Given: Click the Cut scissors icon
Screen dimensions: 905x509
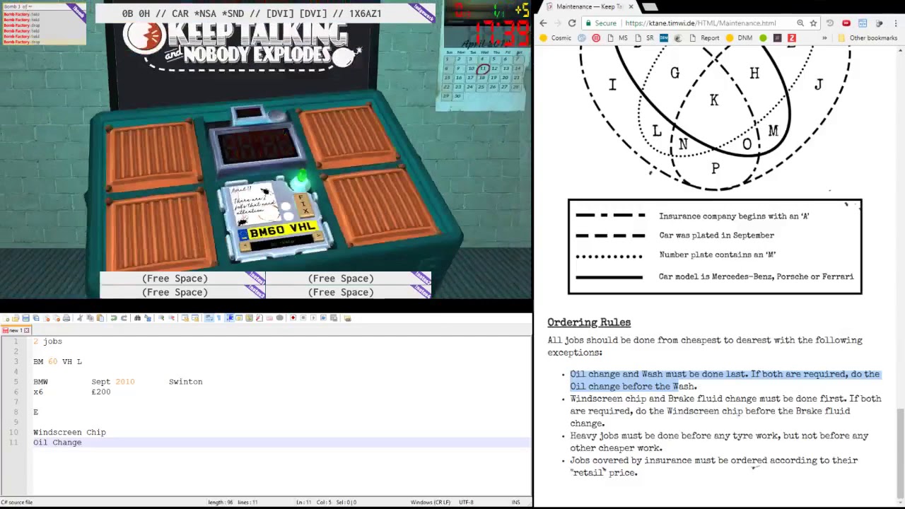Looking at the screenshot, I should pos(80,318).
